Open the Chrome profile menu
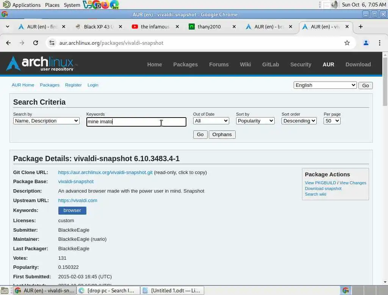The image size is (388, 295). tap(366, 43)
